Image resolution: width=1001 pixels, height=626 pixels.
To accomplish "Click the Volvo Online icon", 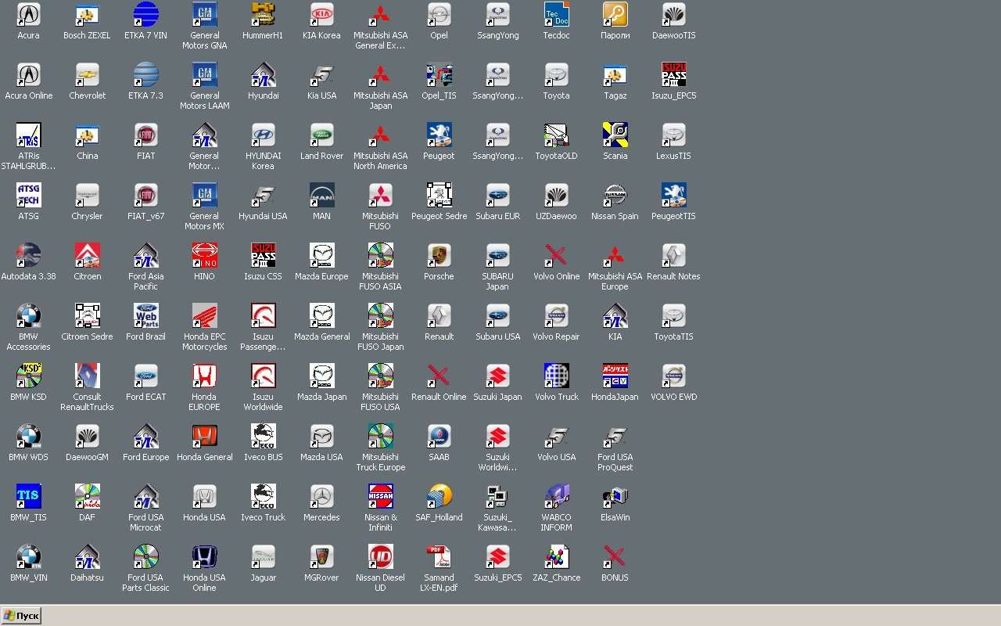I will (556, 255).
